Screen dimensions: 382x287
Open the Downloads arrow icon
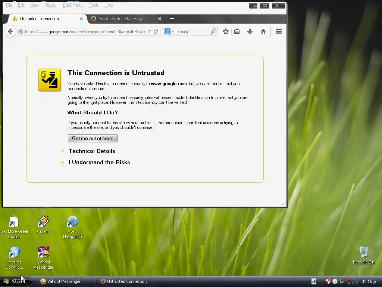250,31
